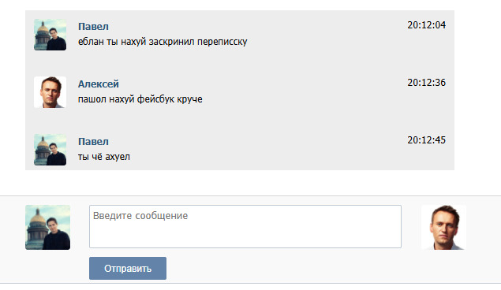This screenshot has height=290, width=501.
Task: Open the Алексей name link
Action: [x=99, y=84]
